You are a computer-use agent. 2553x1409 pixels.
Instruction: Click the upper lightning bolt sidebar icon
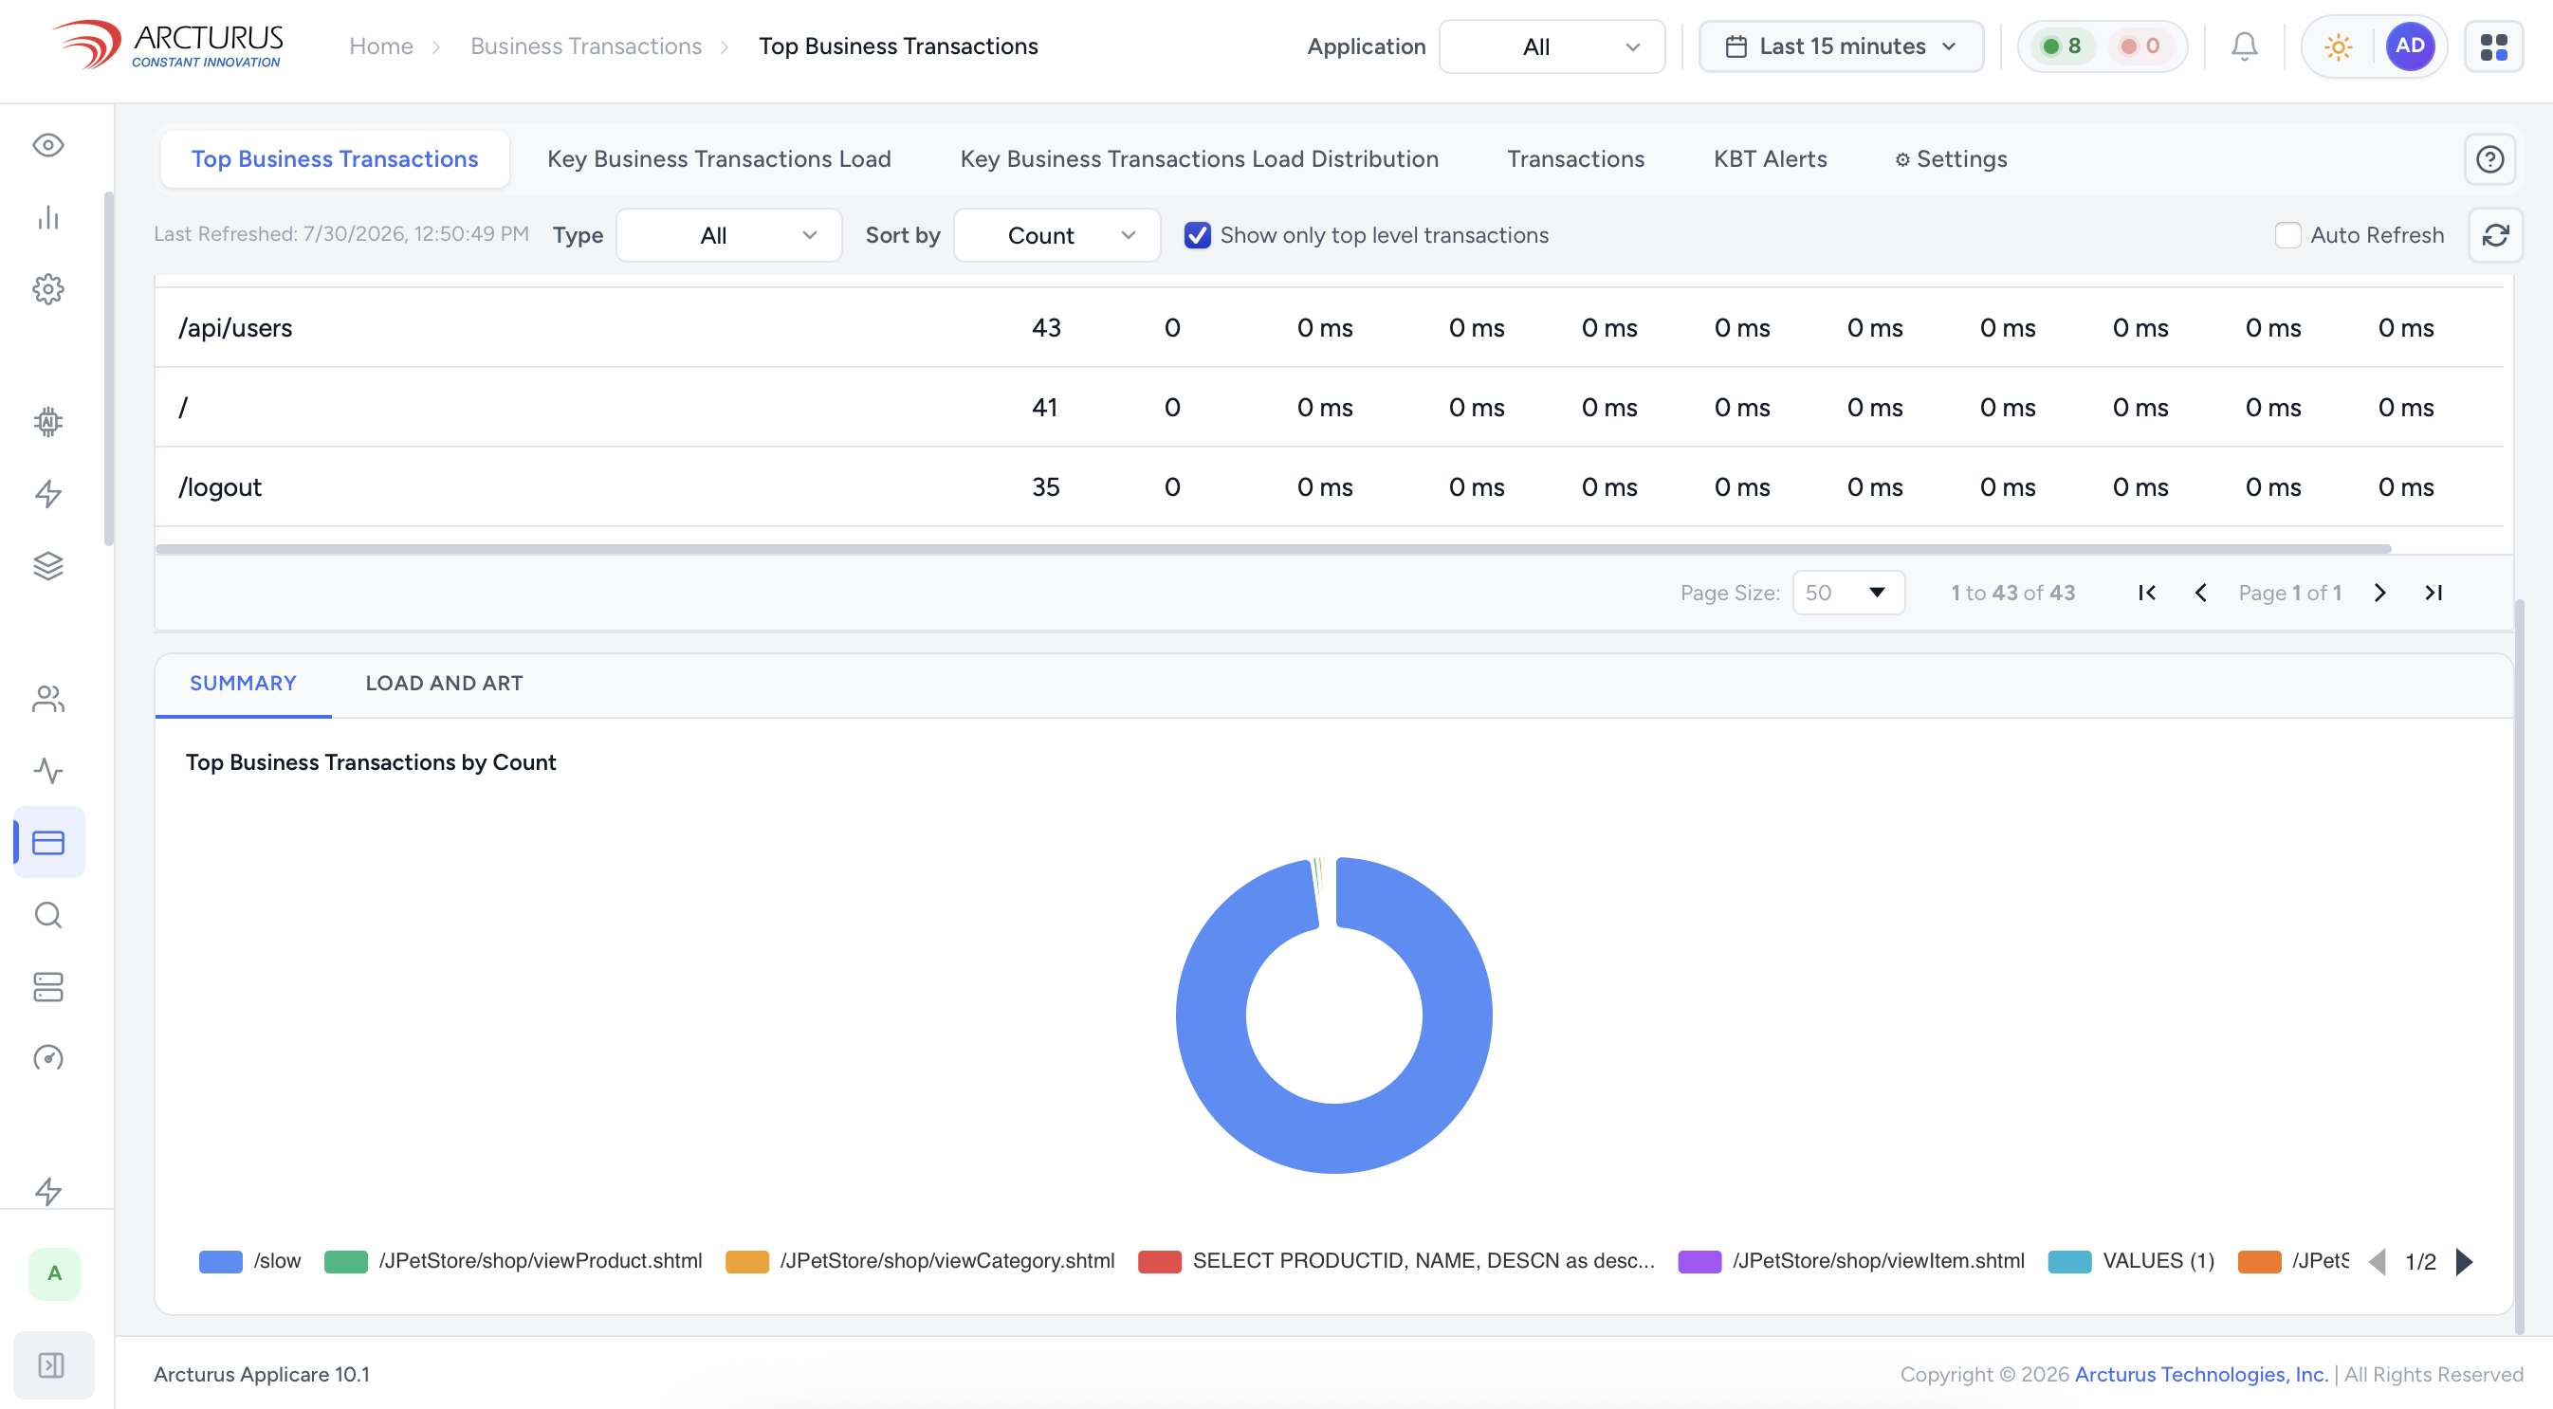(47, 493)
